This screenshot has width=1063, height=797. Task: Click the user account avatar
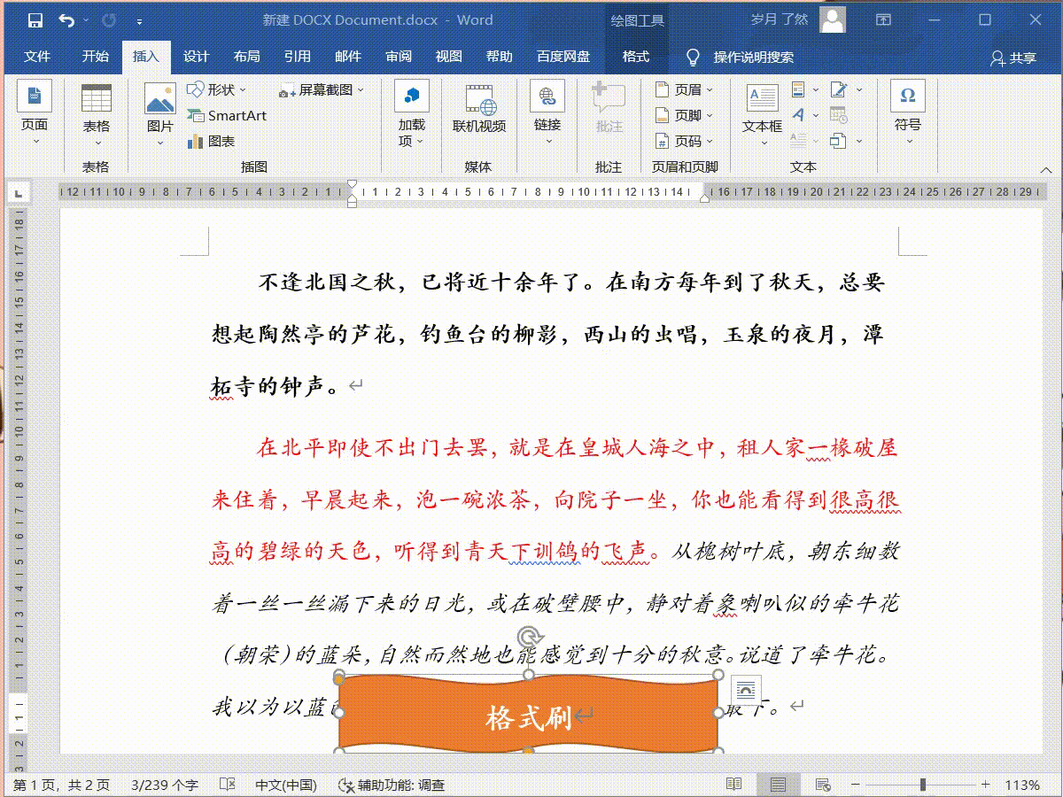click(x=833, y=19)
